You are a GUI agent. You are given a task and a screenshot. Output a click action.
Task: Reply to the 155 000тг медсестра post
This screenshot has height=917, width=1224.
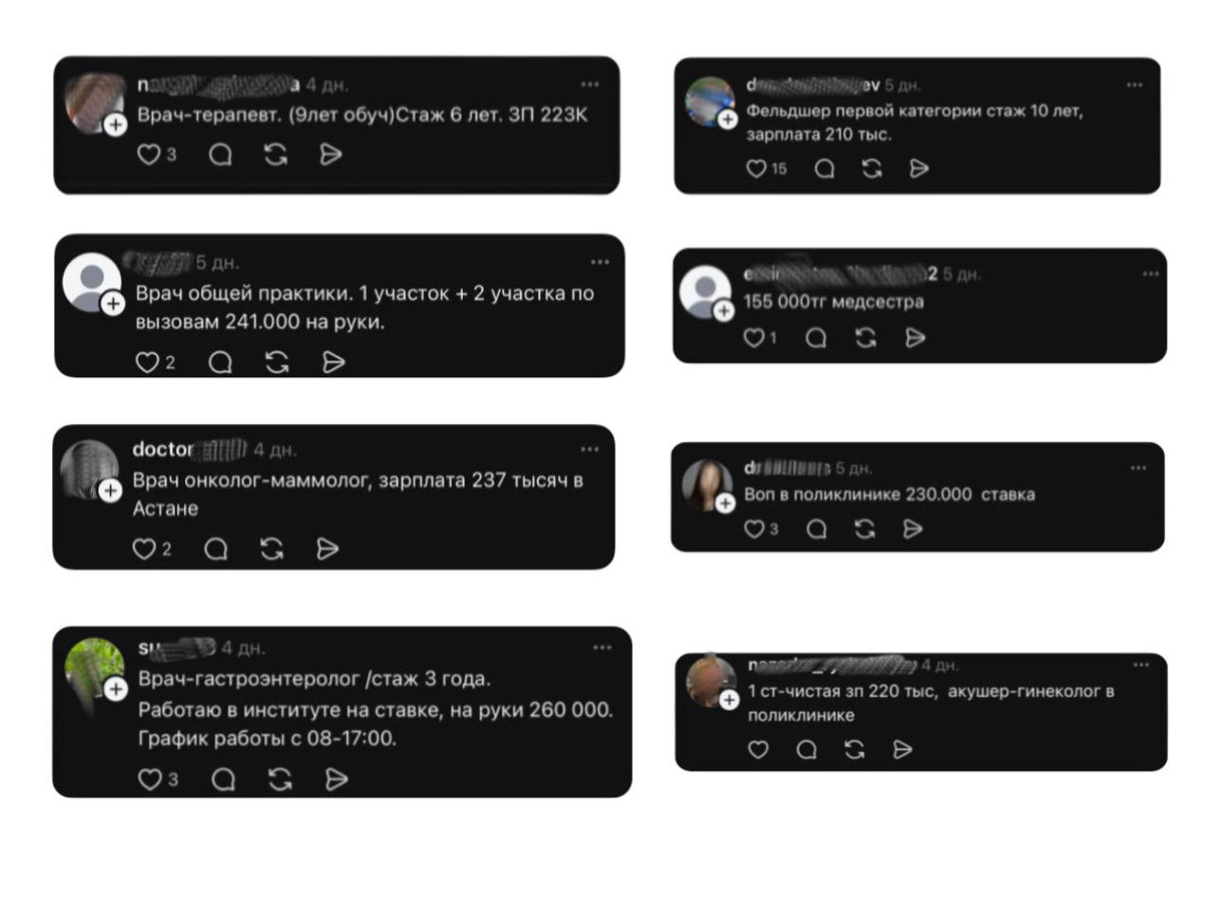[x=815, y=338]
